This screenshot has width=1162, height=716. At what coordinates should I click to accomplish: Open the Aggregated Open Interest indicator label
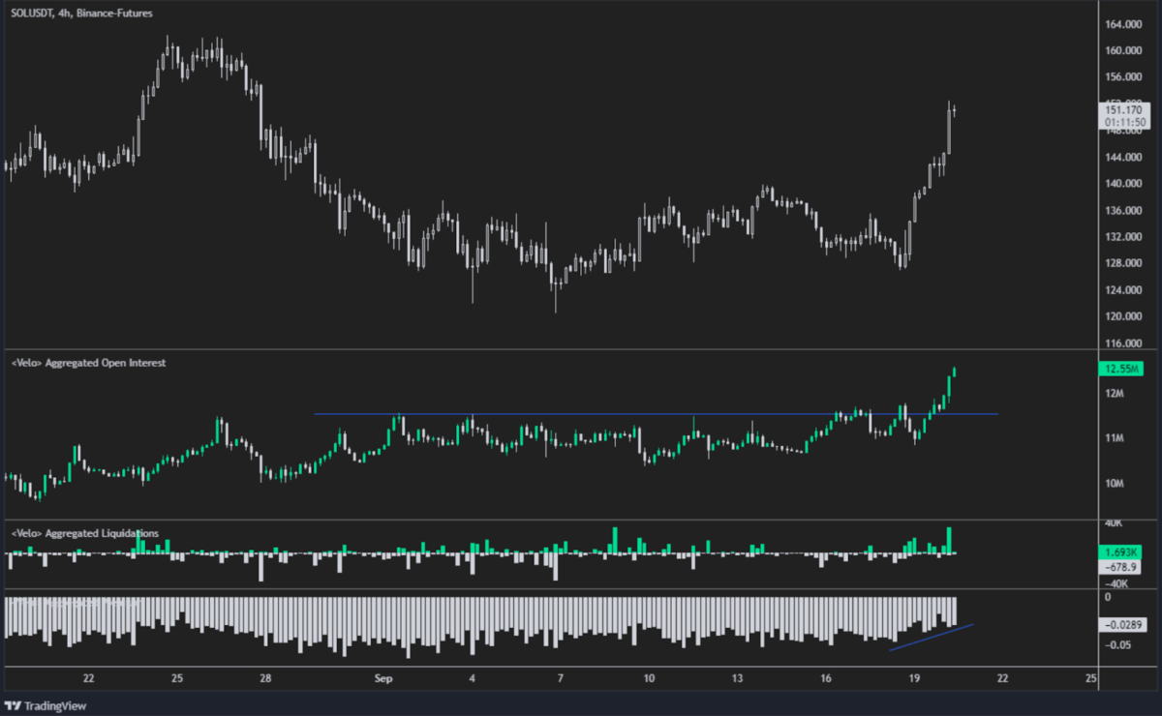tap(88, 363)
